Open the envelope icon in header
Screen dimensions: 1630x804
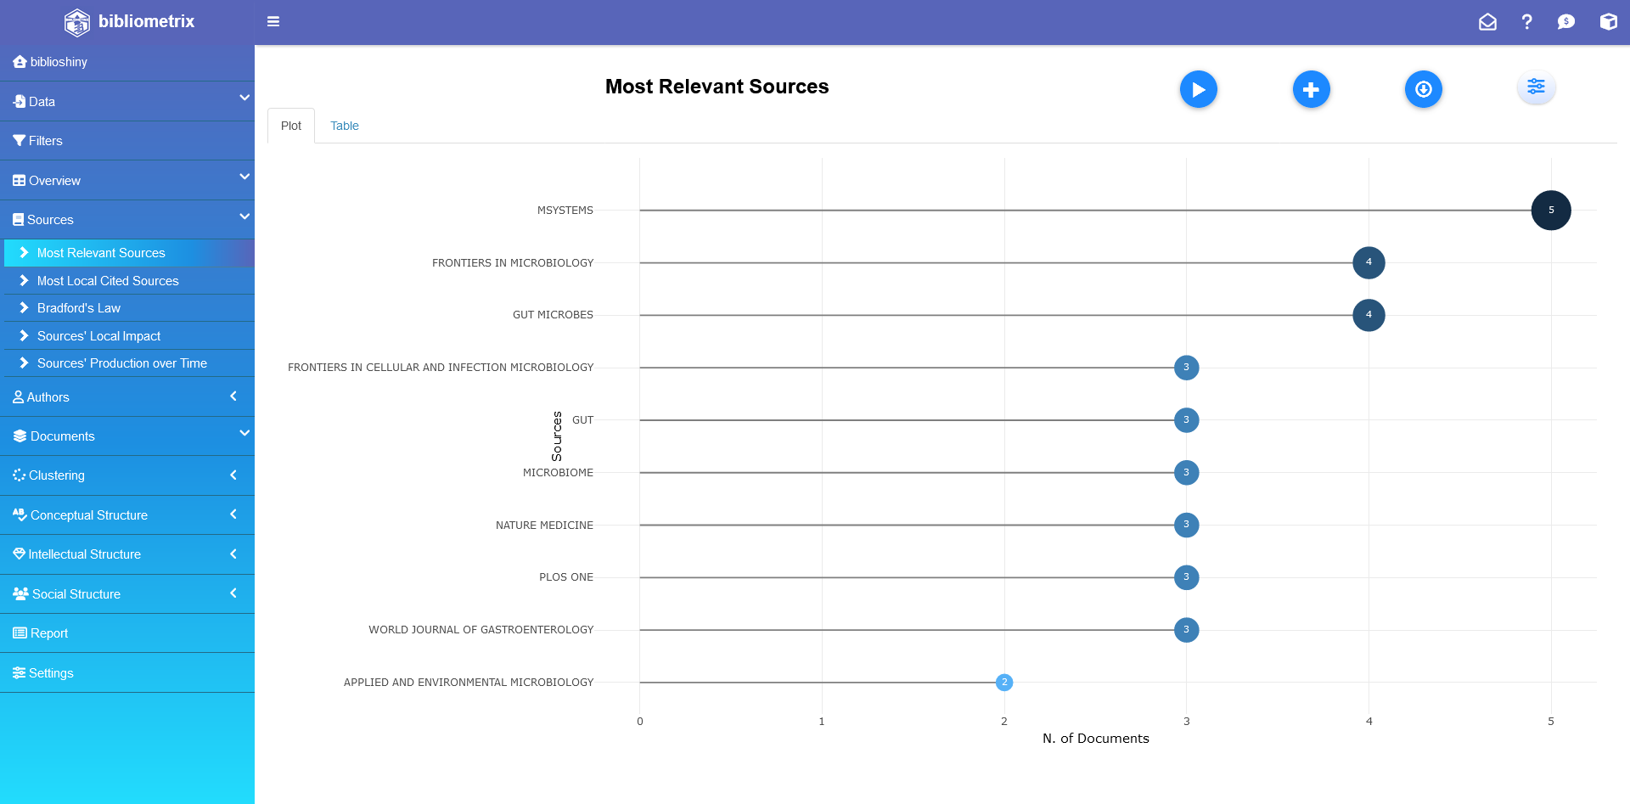1487,22
